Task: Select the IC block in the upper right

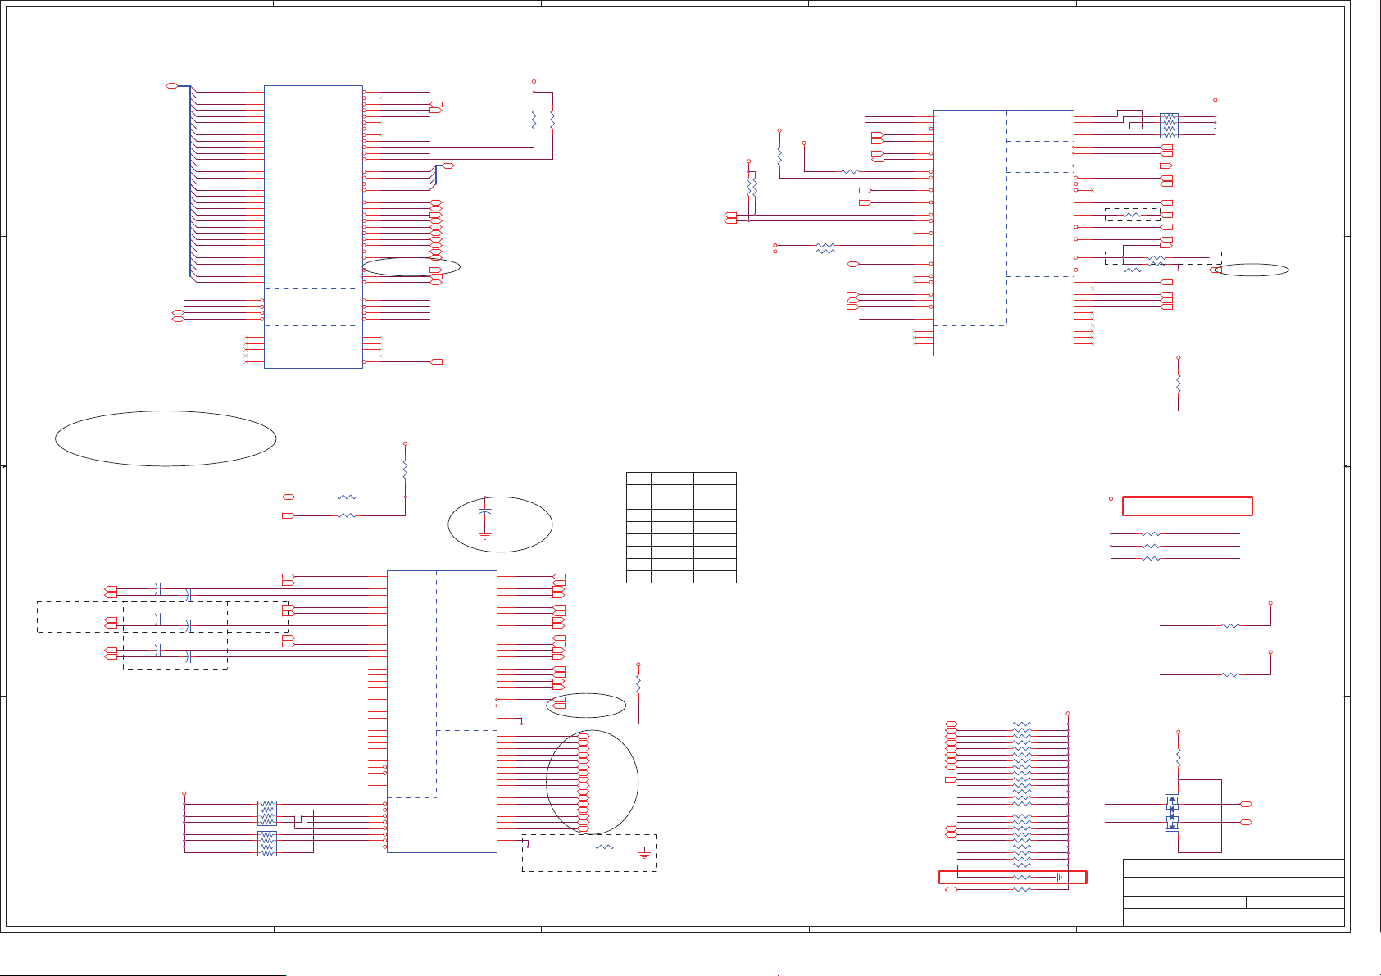Action: (x=1003, y=233)
